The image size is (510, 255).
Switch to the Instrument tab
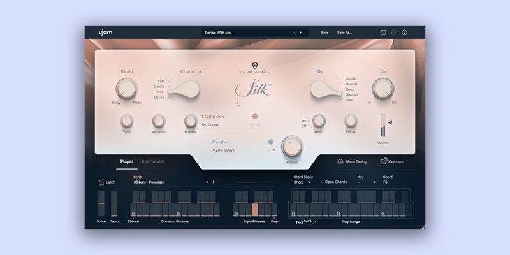coord(153,161)
